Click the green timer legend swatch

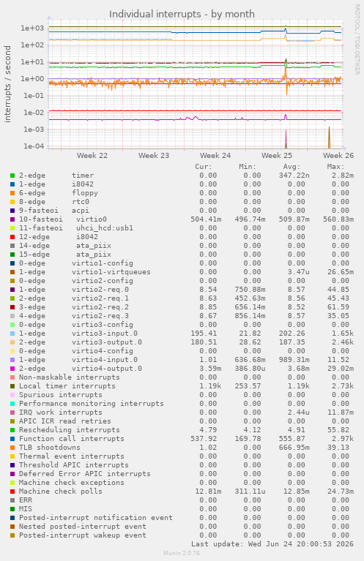(12, 176)
